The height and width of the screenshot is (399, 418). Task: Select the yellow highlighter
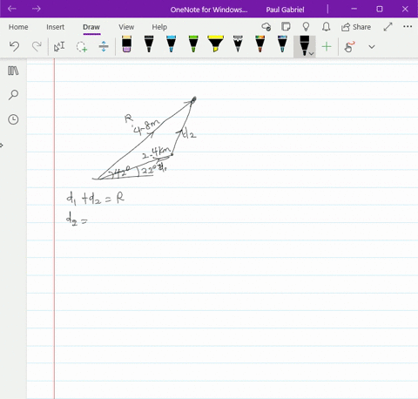(215, 44)
